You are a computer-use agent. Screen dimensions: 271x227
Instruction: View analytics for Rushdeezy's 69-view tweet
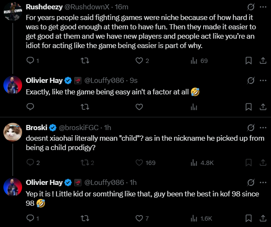click(194, 61)
